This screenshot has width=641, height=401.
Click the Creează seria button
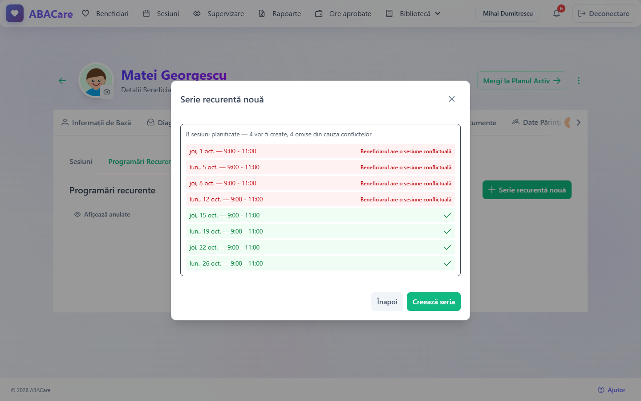[434, 302]
